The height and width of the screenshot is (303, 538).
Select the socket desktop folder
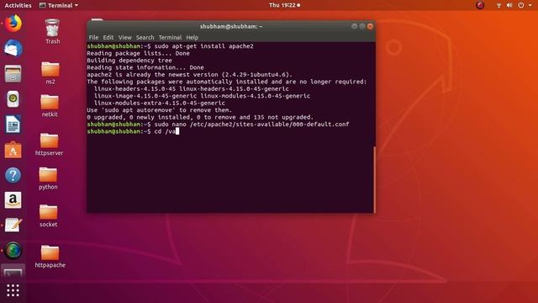pyautogui.click(x=49, y=215)
